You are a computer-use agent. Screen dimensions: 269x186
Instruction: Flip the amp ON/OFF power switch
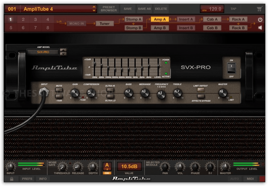[x=232, y=67]
